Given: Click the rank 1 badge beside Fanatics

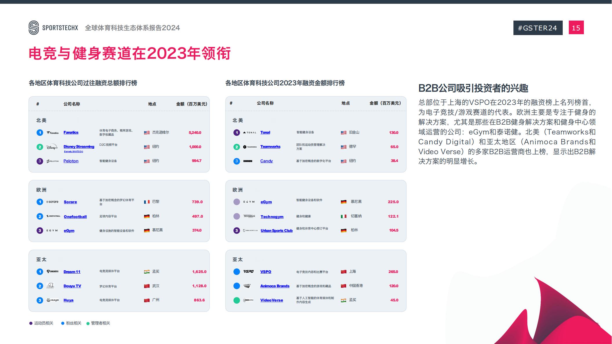Looking at the screenshot, I should 40,133.
